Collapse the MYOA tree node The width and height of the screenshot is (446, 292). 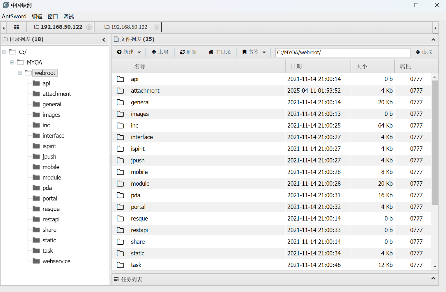[12, 62]
